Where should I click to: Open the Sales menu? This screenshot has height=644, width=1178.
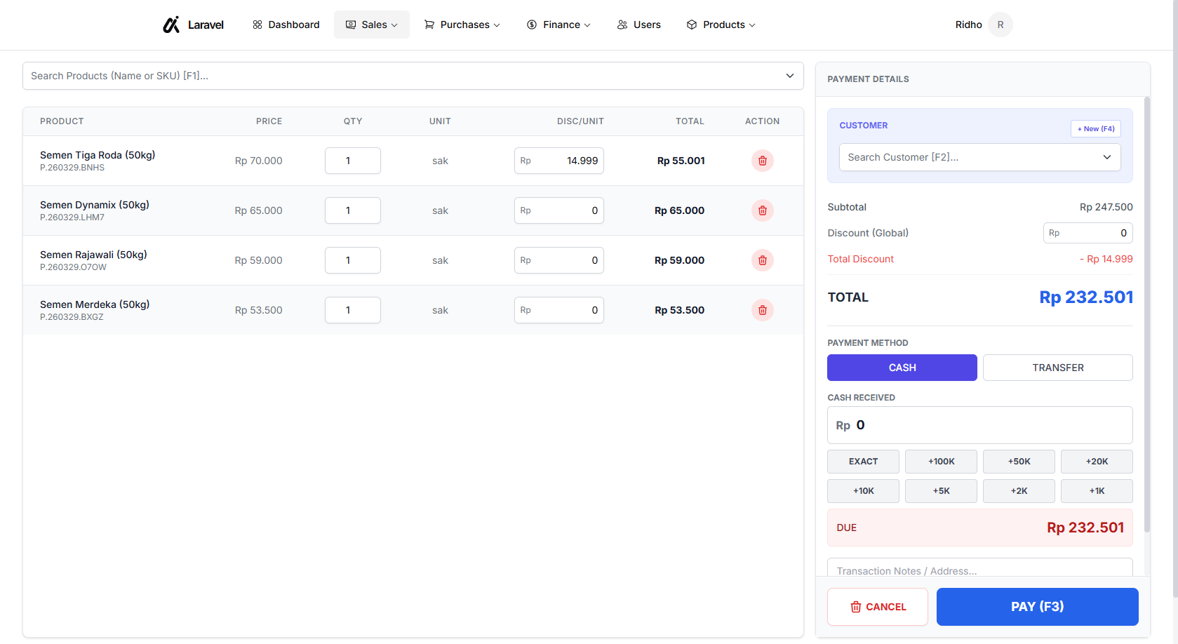click(x=372, y=25)
